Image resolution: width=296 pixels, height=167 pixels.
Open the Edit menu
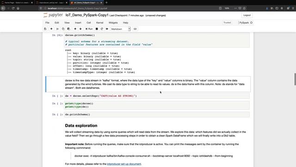click(57, 23)
